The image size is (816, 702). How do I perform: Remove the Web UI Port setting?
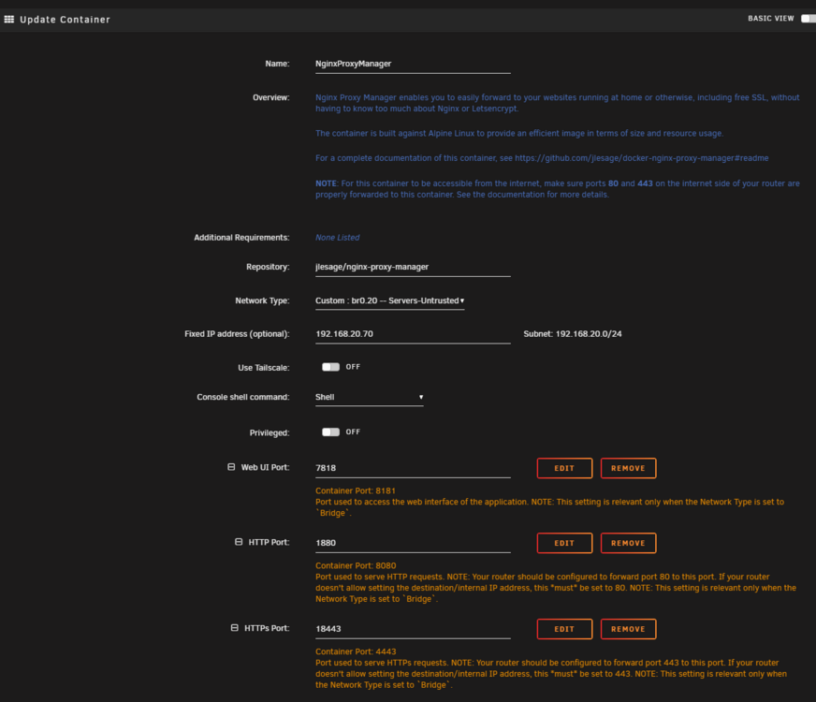[628, 468]
